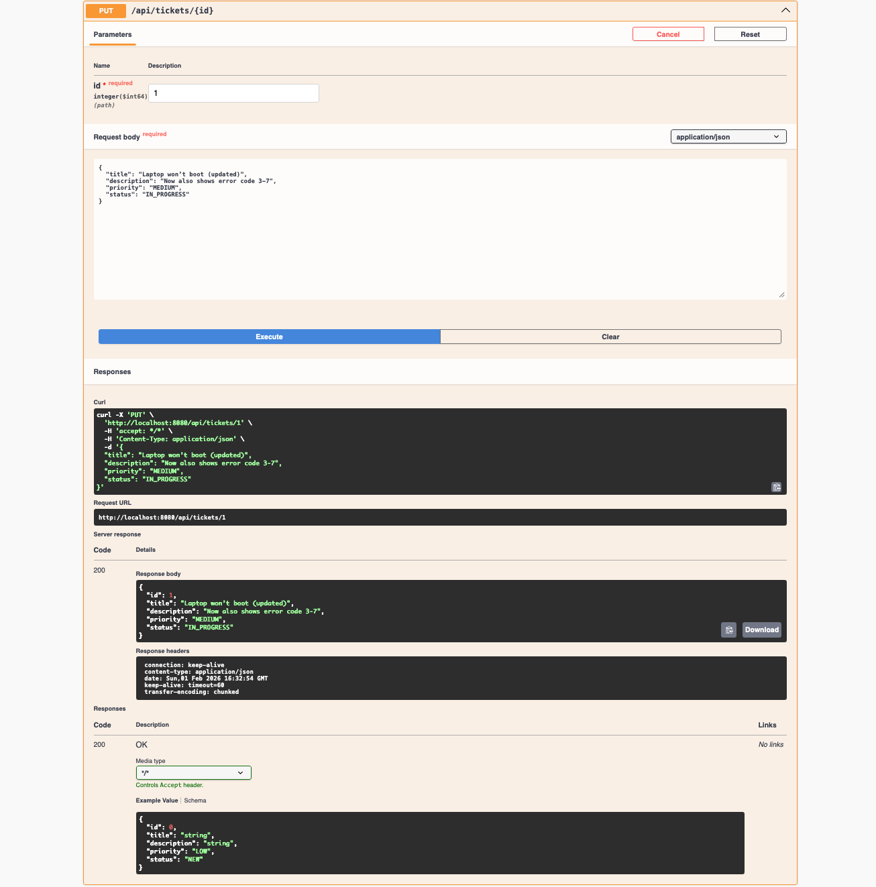Screen dimensions: 876x887
Task: Collapse the PUT /api/tickets/{id} panel
Action: [x=785, y=11]
